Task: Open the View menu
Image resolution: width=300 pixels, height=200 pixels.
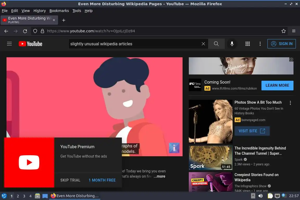Action: [26, 11]
